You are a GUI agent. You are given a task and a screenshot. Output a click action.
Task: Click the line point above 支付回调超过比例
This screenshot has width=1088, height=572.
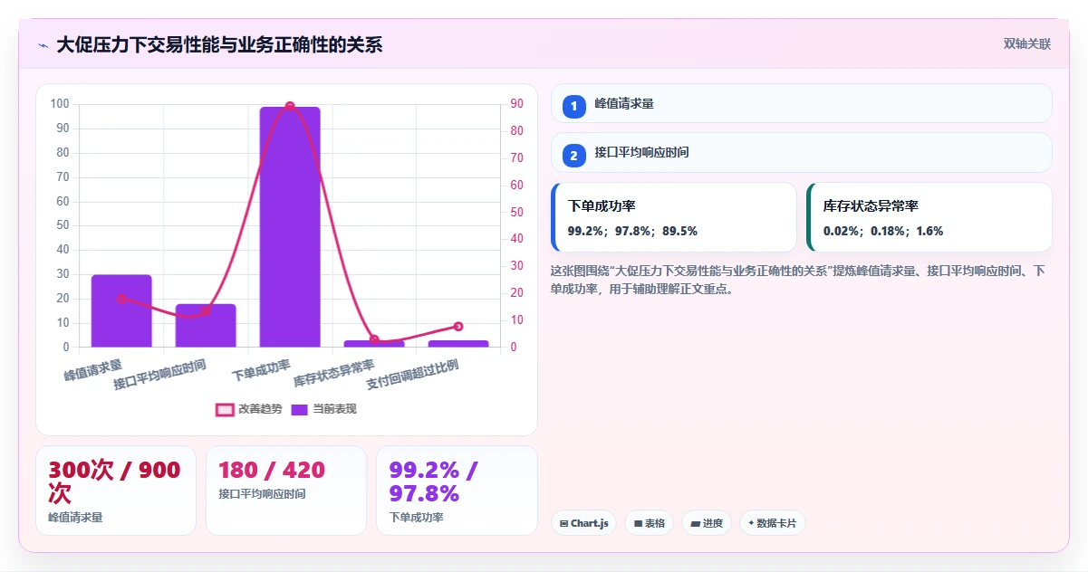pos(458,326)
